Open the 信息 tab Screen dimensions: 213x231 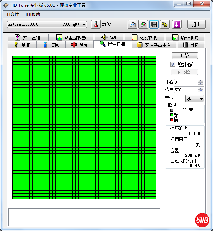click(x=51, y=44)
